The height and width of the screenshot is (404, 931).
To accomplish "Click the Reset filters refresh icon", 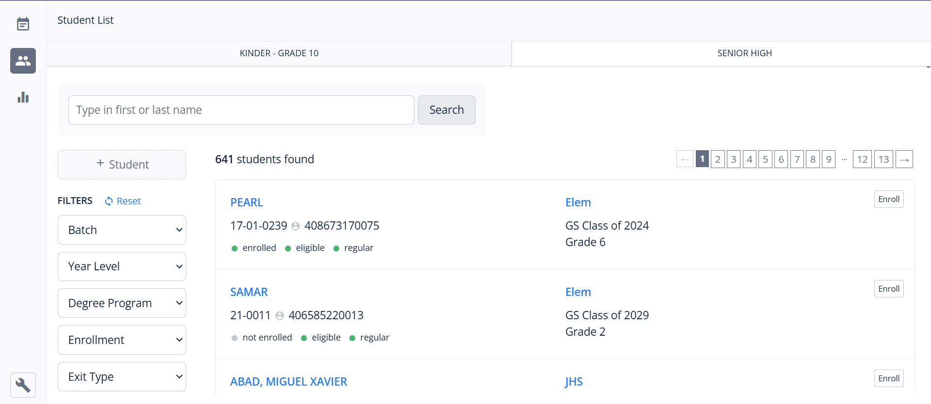I will point(109,201).
